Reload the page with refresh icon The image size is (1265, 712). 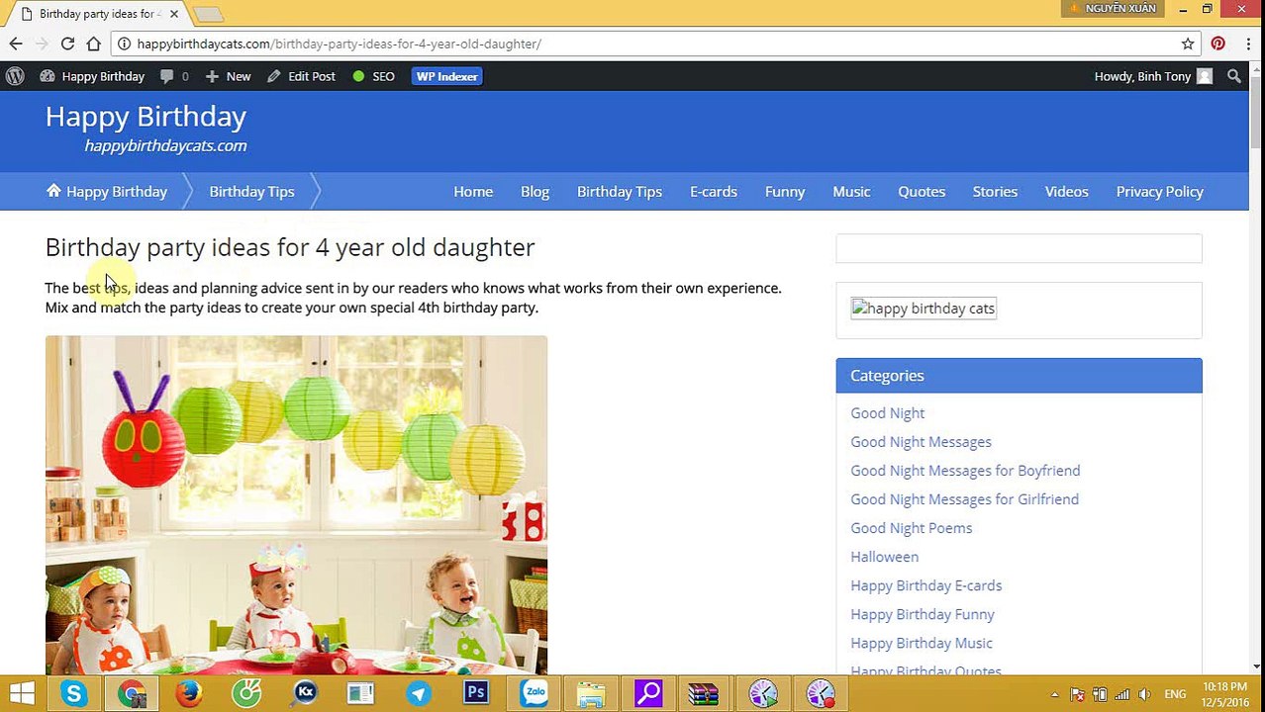tap(67, 44)
